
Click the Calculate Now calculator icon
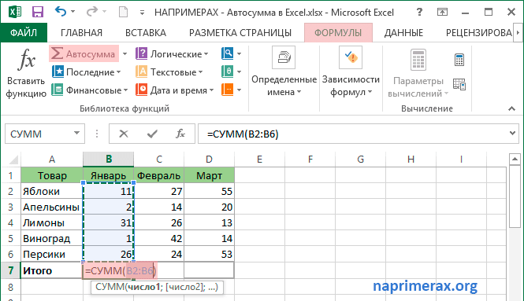point(459,60)
